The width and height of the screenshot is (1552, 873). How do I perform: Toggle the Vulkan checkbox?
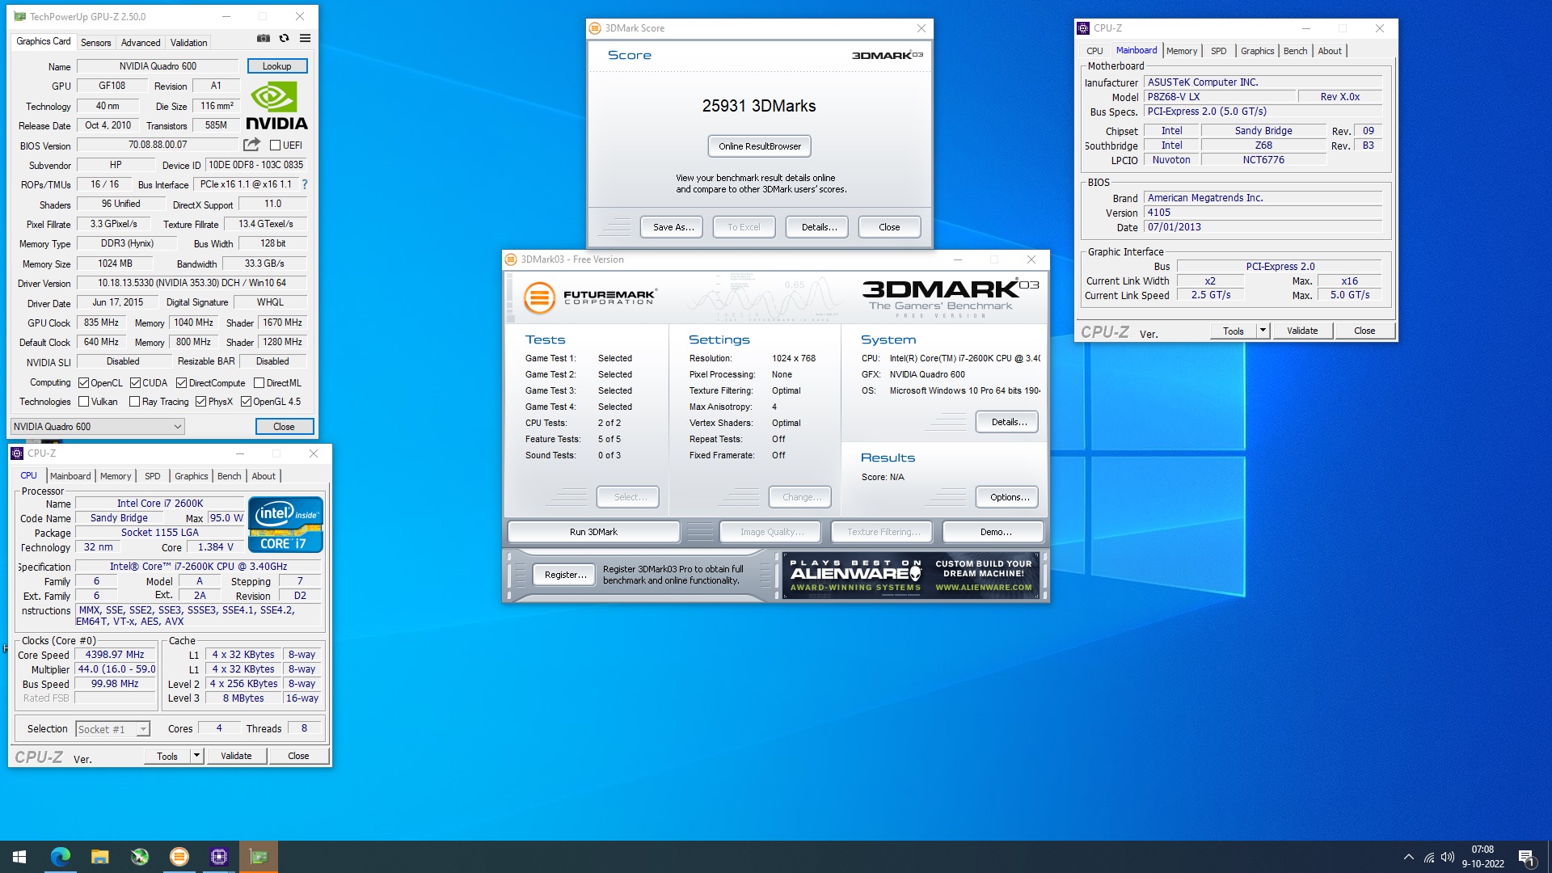click(x=83, y=402)
